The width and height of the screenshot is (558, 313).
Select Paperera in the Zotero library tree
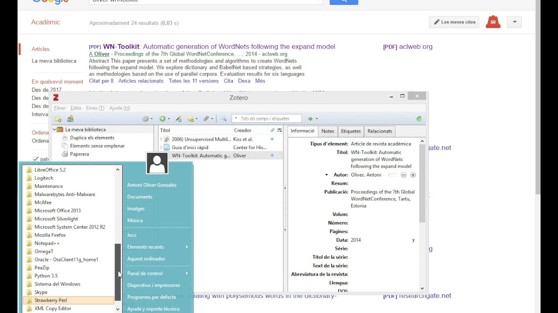click(x=79, y=154)
